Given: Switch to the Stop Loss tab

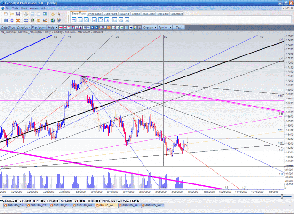Looking at the screenshot, I should point(163,14).
